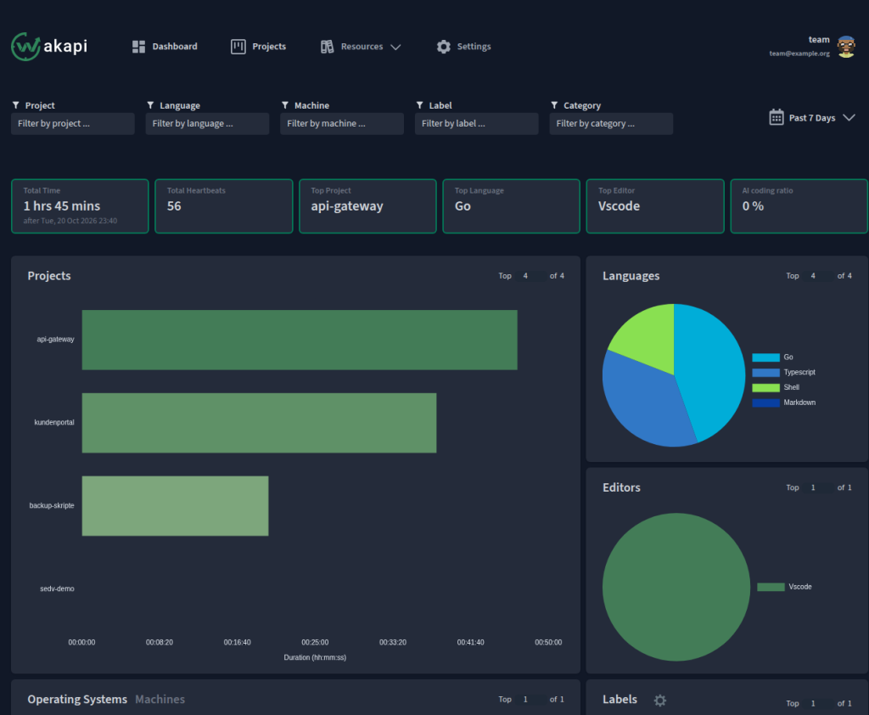The width and height of the screenshot is (869, 715).
Task: Click the Resources books icon
Action: pos(327,47)
